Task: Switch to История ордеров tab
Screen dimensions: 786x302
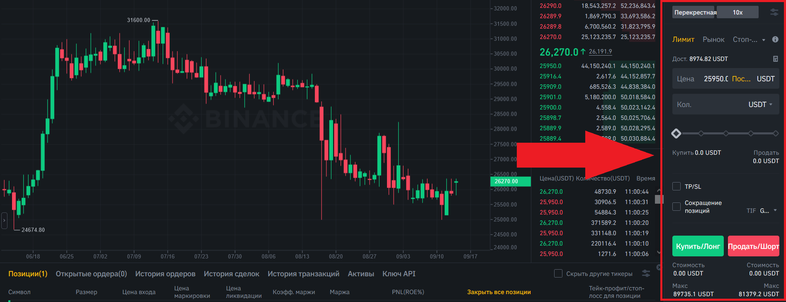Action: (165, 274)
